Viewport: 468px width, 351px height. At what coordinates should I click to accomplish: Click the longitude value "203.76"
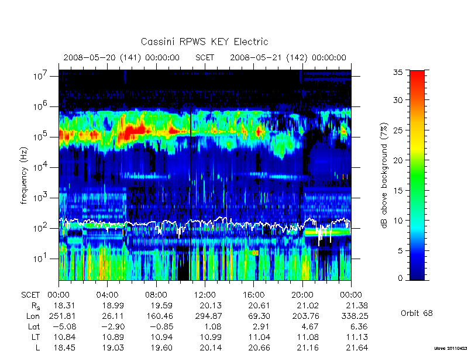pos(306,316)
